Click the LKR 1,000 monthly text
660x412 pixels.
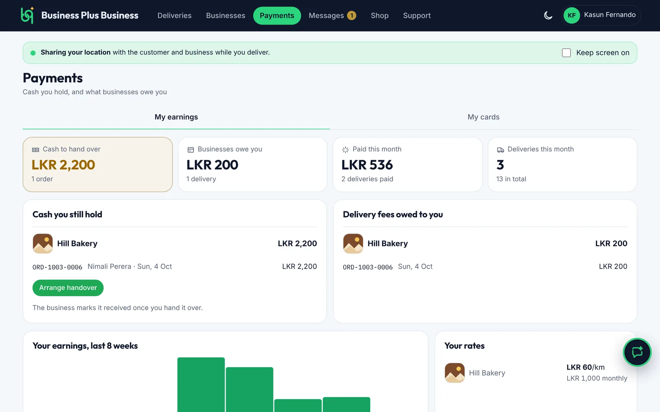click(x=597, y=378)
